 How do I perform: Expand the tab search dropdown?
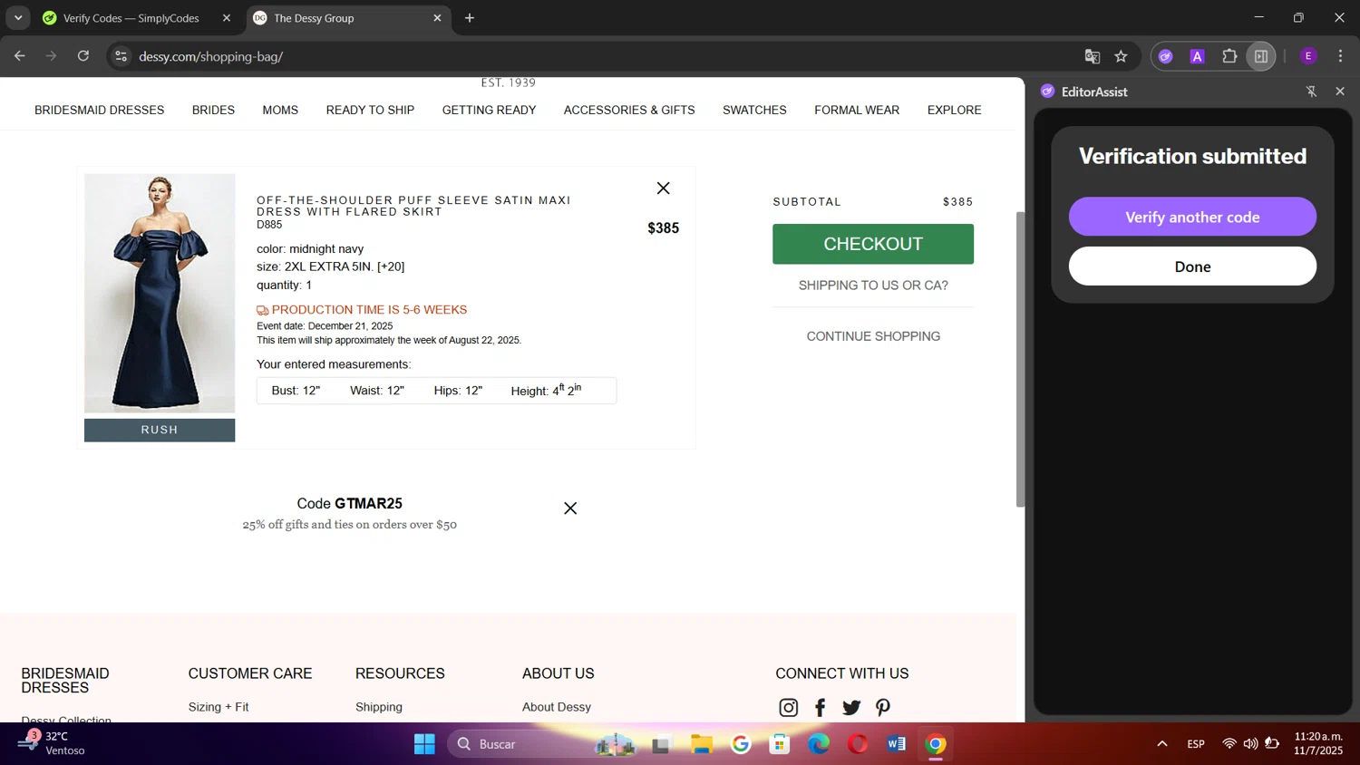(18, 18)
